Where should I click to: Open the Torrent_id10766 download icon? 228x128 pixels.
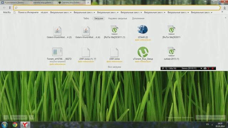tap(57, 52)
